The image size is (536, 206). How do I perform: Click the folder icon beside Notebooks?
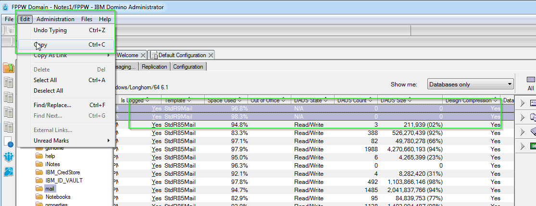pyautogui.click(x=39, y=197)
